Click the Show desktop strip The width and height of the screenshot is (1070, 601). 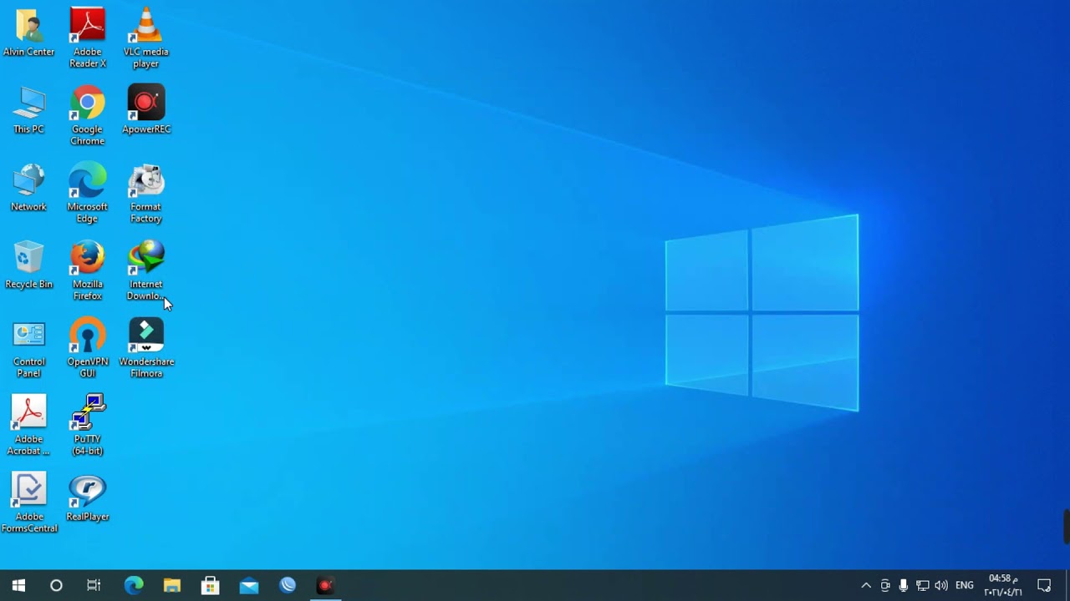[x=1067, y=585]
